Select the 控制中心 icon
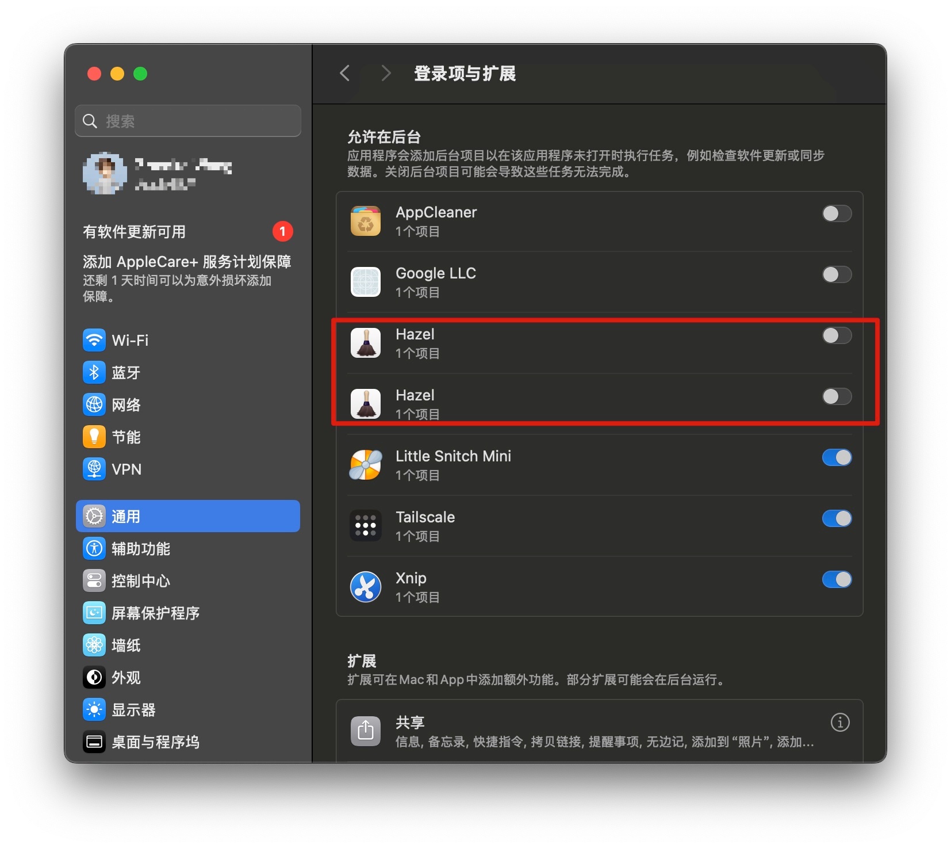951x848 pixels. coord(94,580)
